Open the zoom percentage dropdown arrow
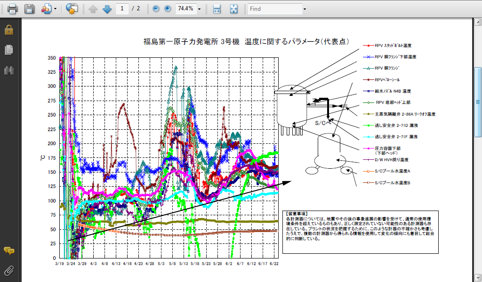Screen dimensions: 482x282 199,9
